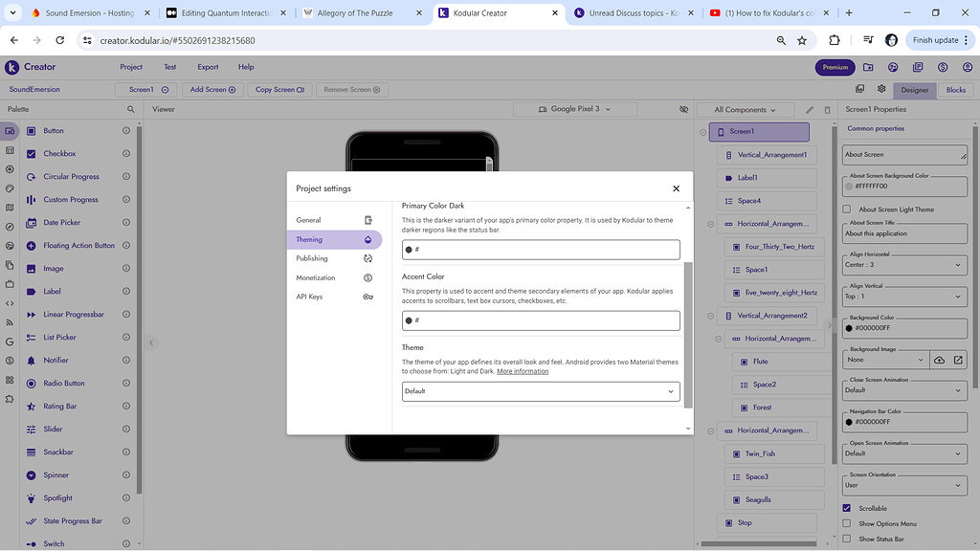Viewport: 980px width, 551px height.
Task: Enable the Show Options Menu checkbox
Action: pos(846,523)
